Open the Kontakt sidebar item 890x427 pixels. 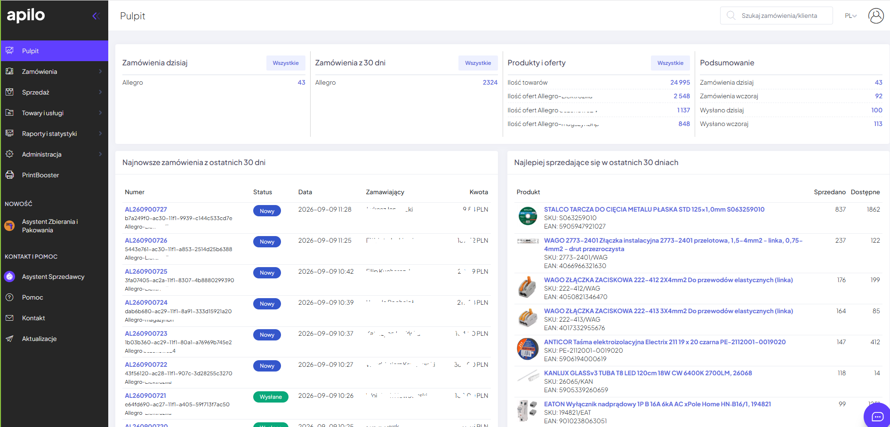(55, 318)
